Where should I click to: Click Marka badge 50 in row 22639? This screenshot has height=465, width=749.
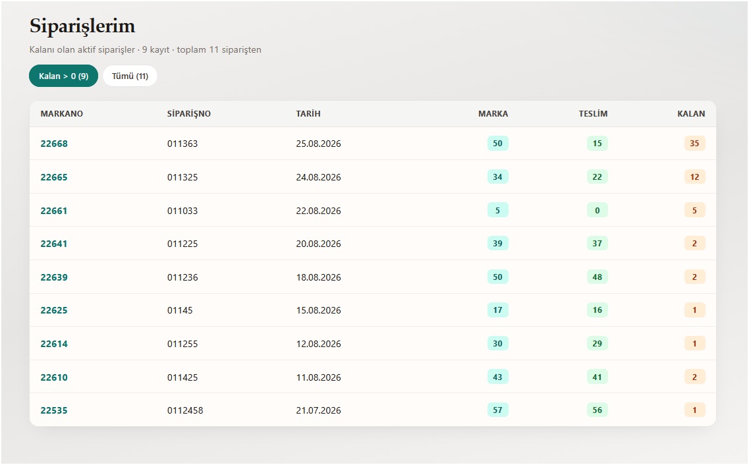(498, 277)
